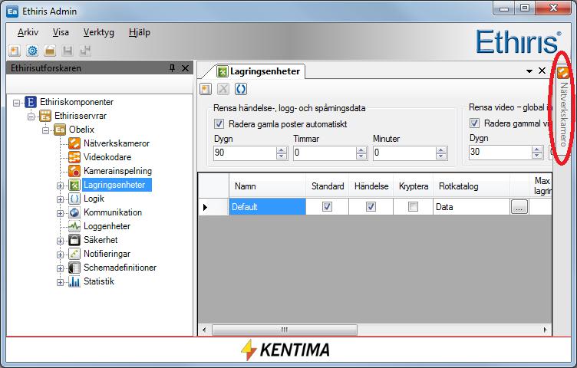Viewport: 577px width, 368px height.
Task: Select Säkerhet tree node
Action: (101, 240)
